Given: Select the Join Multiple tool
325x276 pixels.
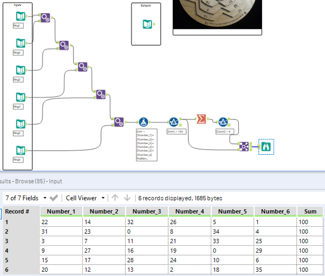Looking at the screenshot, I should coord(244,147).
